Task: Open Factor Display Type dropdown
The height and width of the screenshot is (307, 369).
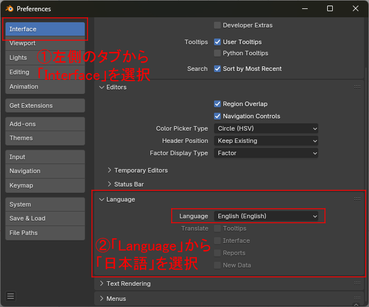Action: (266, 153)
